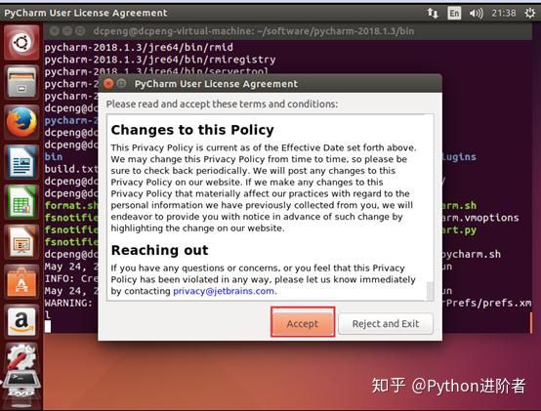541x411 pixels.
Task: Click the terminal cursor block at the prompt
Action: (x=48, y=326)
